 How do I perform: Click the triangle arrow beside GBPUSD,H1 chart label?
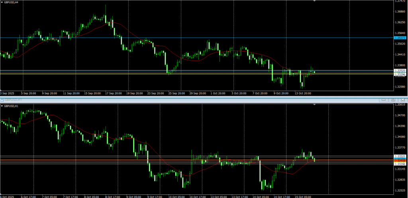(x=2, y=106)
